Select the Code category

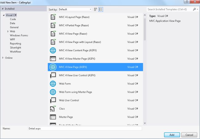[13, 19]
